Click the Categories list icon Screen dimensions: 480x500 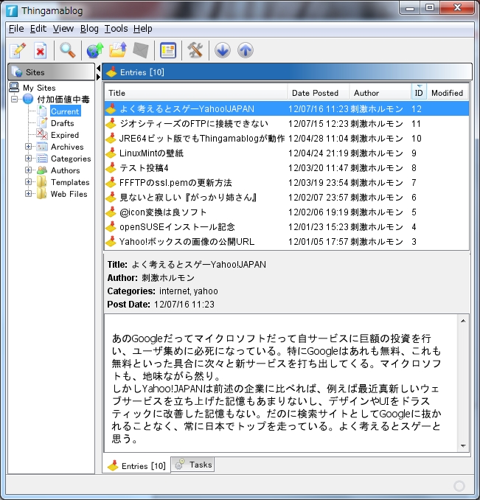pyautogui.click(x=42, y=159)
